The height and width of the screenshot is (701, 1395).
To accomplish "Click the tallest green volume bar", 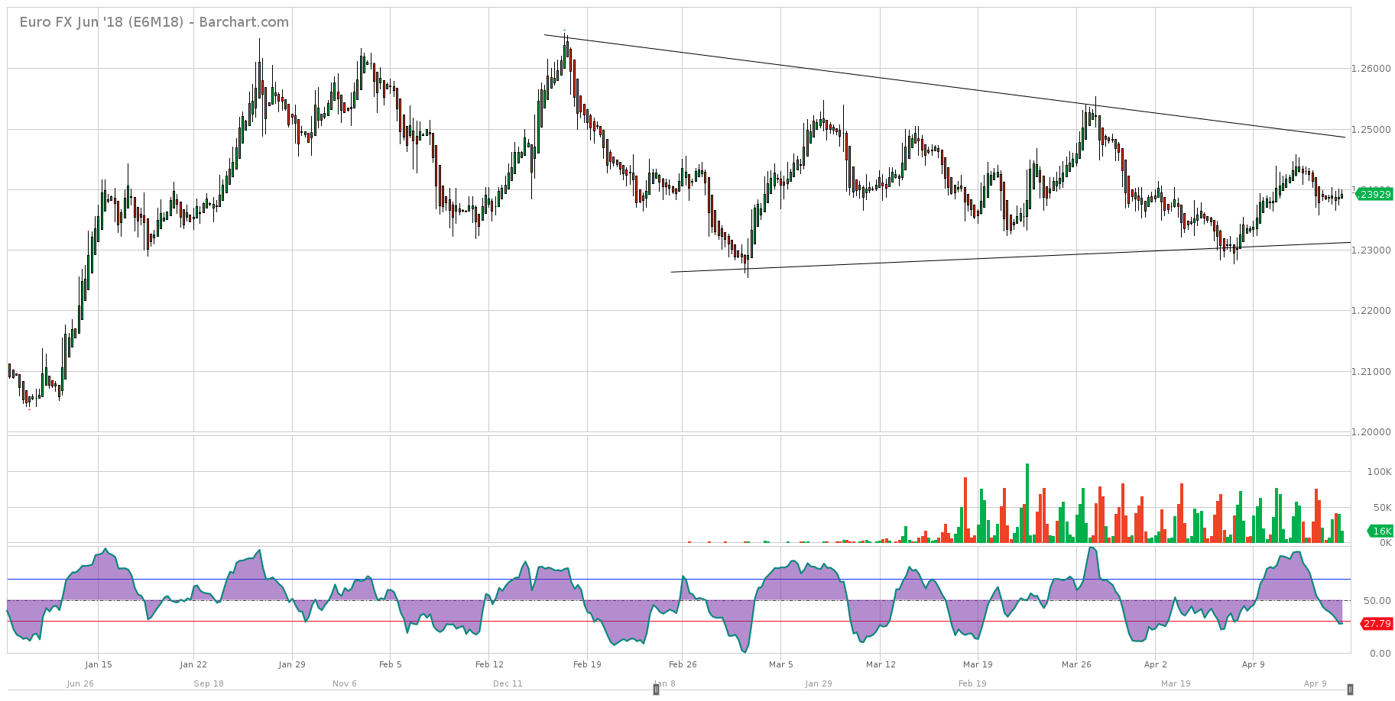I will tap(1027, 503).
